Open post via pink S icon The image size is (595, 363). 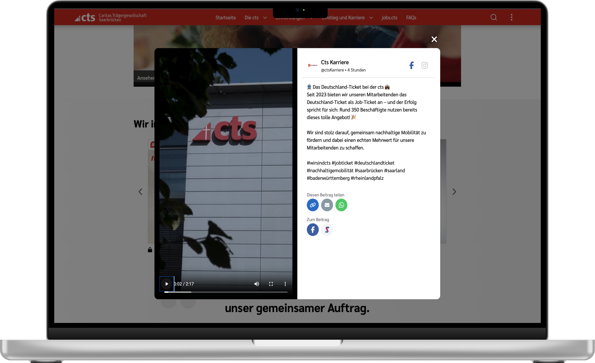click(x=327, y=230)
